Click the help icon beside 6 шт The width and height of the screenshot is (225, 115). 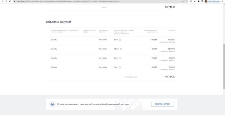(x=120, y=40)
